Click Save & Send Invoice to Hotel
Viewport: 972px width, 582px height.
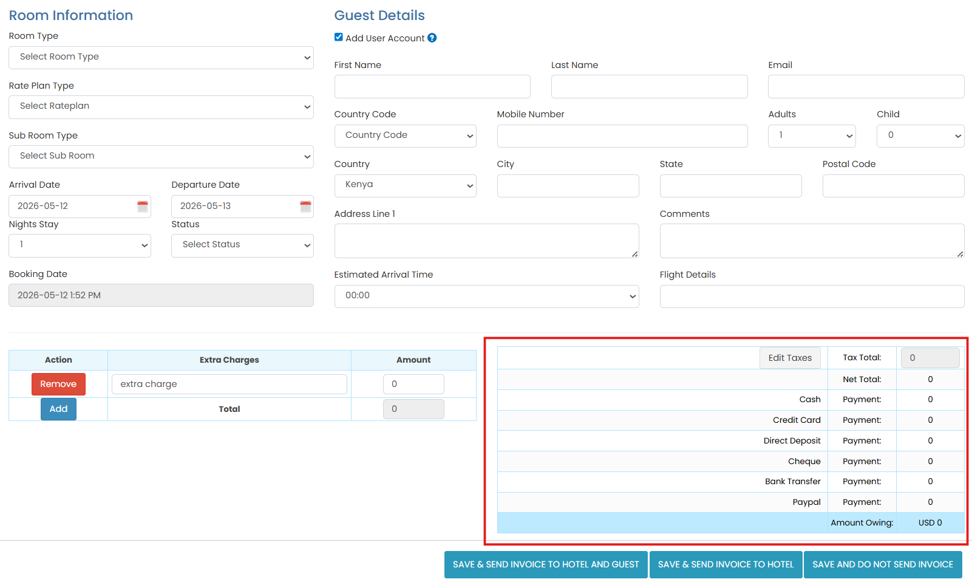726,564
